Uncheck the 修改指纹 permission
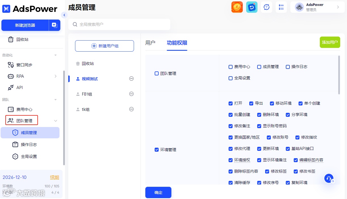Viewport: 347px width, 199px height. point(297,137)
